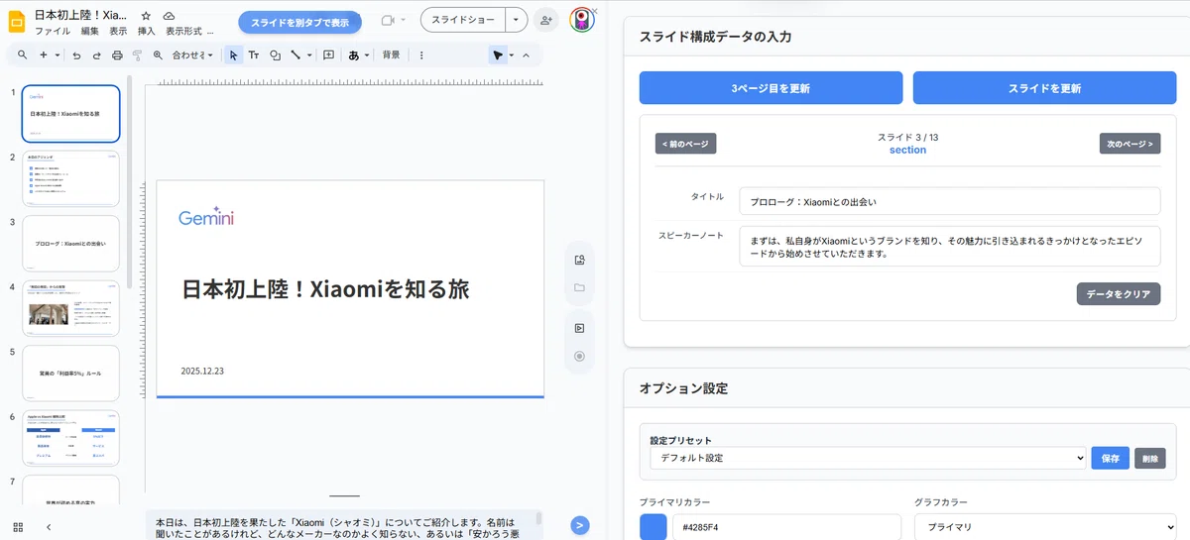Click the 3ページ目を更新 button
Screen dimensions: 1190x540
[x=771, y=88]
